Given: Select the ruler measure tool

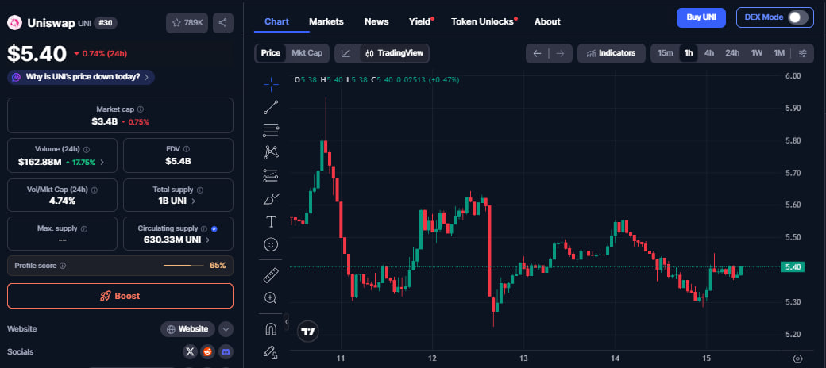Looking at the screenshot, I should (271, 274).
